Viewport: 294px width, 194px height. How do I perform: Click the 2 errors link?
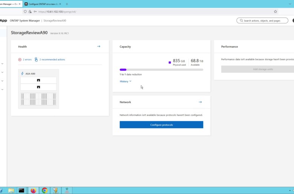(x=27, y=59)
